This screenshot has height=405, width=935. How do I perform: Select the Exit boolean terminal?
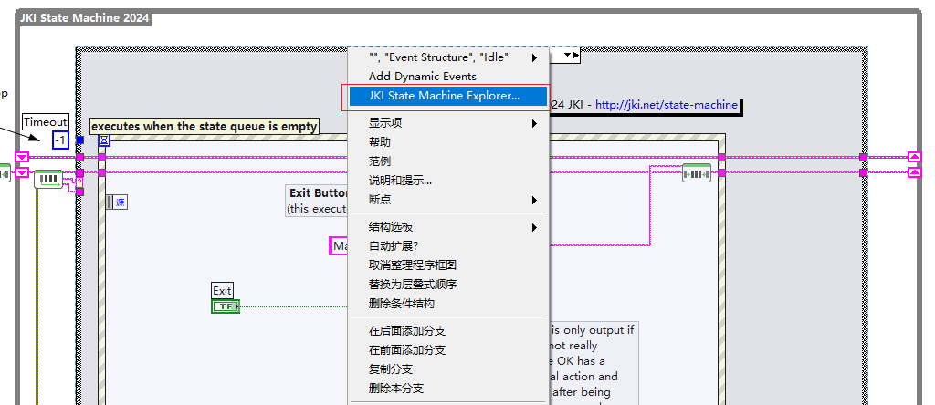coord(226,306)
